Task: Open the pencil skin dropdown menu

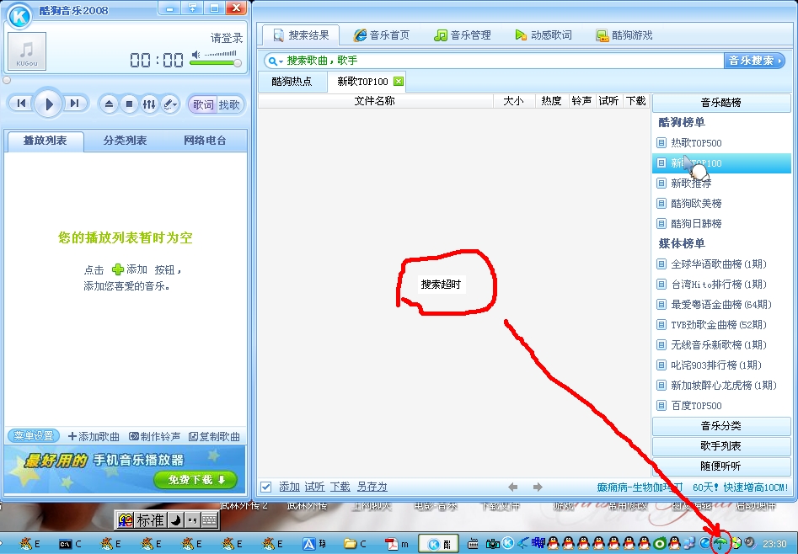Action: (x=170, y=104)
